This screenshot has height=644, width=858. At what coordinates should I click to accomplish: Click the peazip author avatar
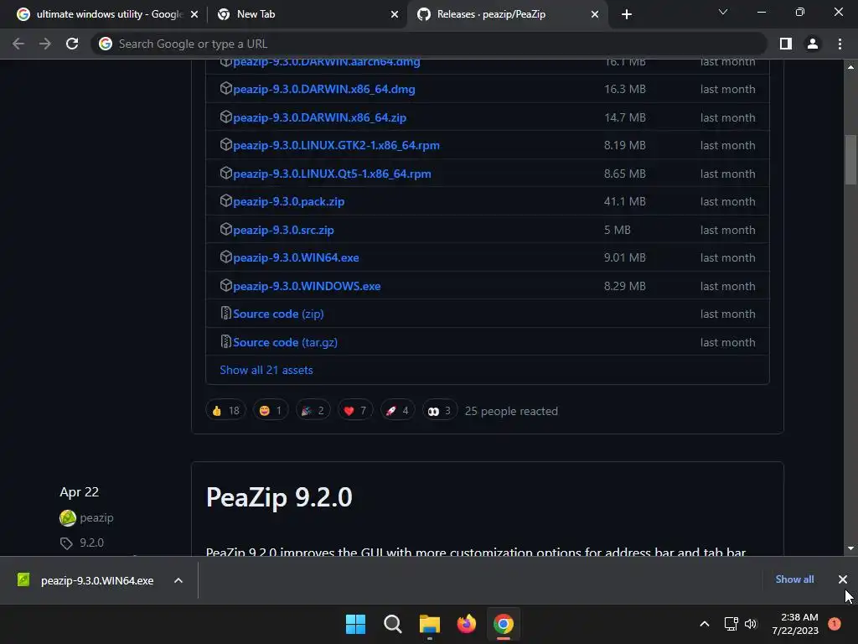(x=68, y=518)
